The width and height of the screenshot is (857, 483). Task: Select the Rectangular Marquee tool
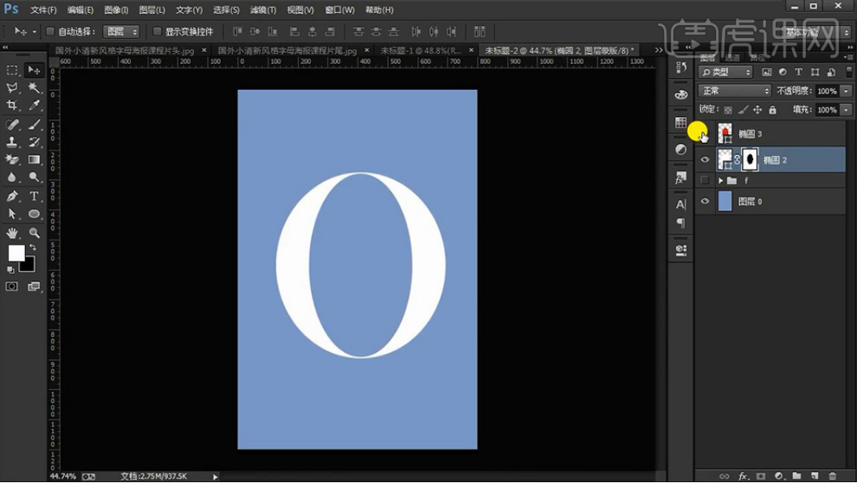(x=12, y=71)
